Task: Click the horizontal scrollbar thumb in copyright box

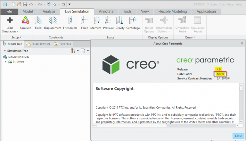Action: pyautogui.click(x=132, y=125)
